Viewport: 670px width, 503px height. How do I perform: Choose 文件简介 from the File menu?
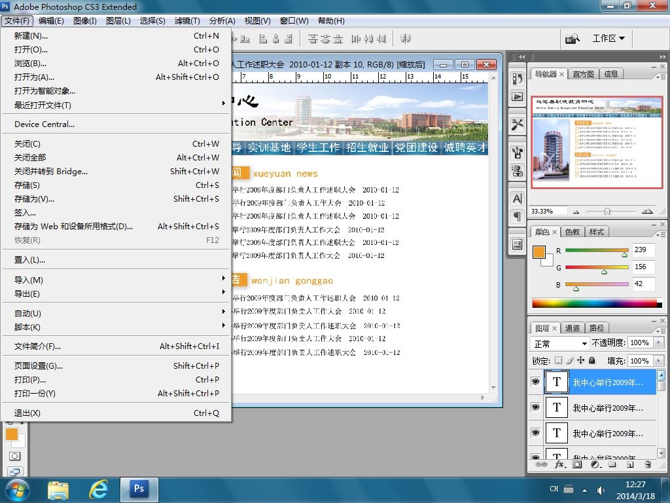(116, 346)
